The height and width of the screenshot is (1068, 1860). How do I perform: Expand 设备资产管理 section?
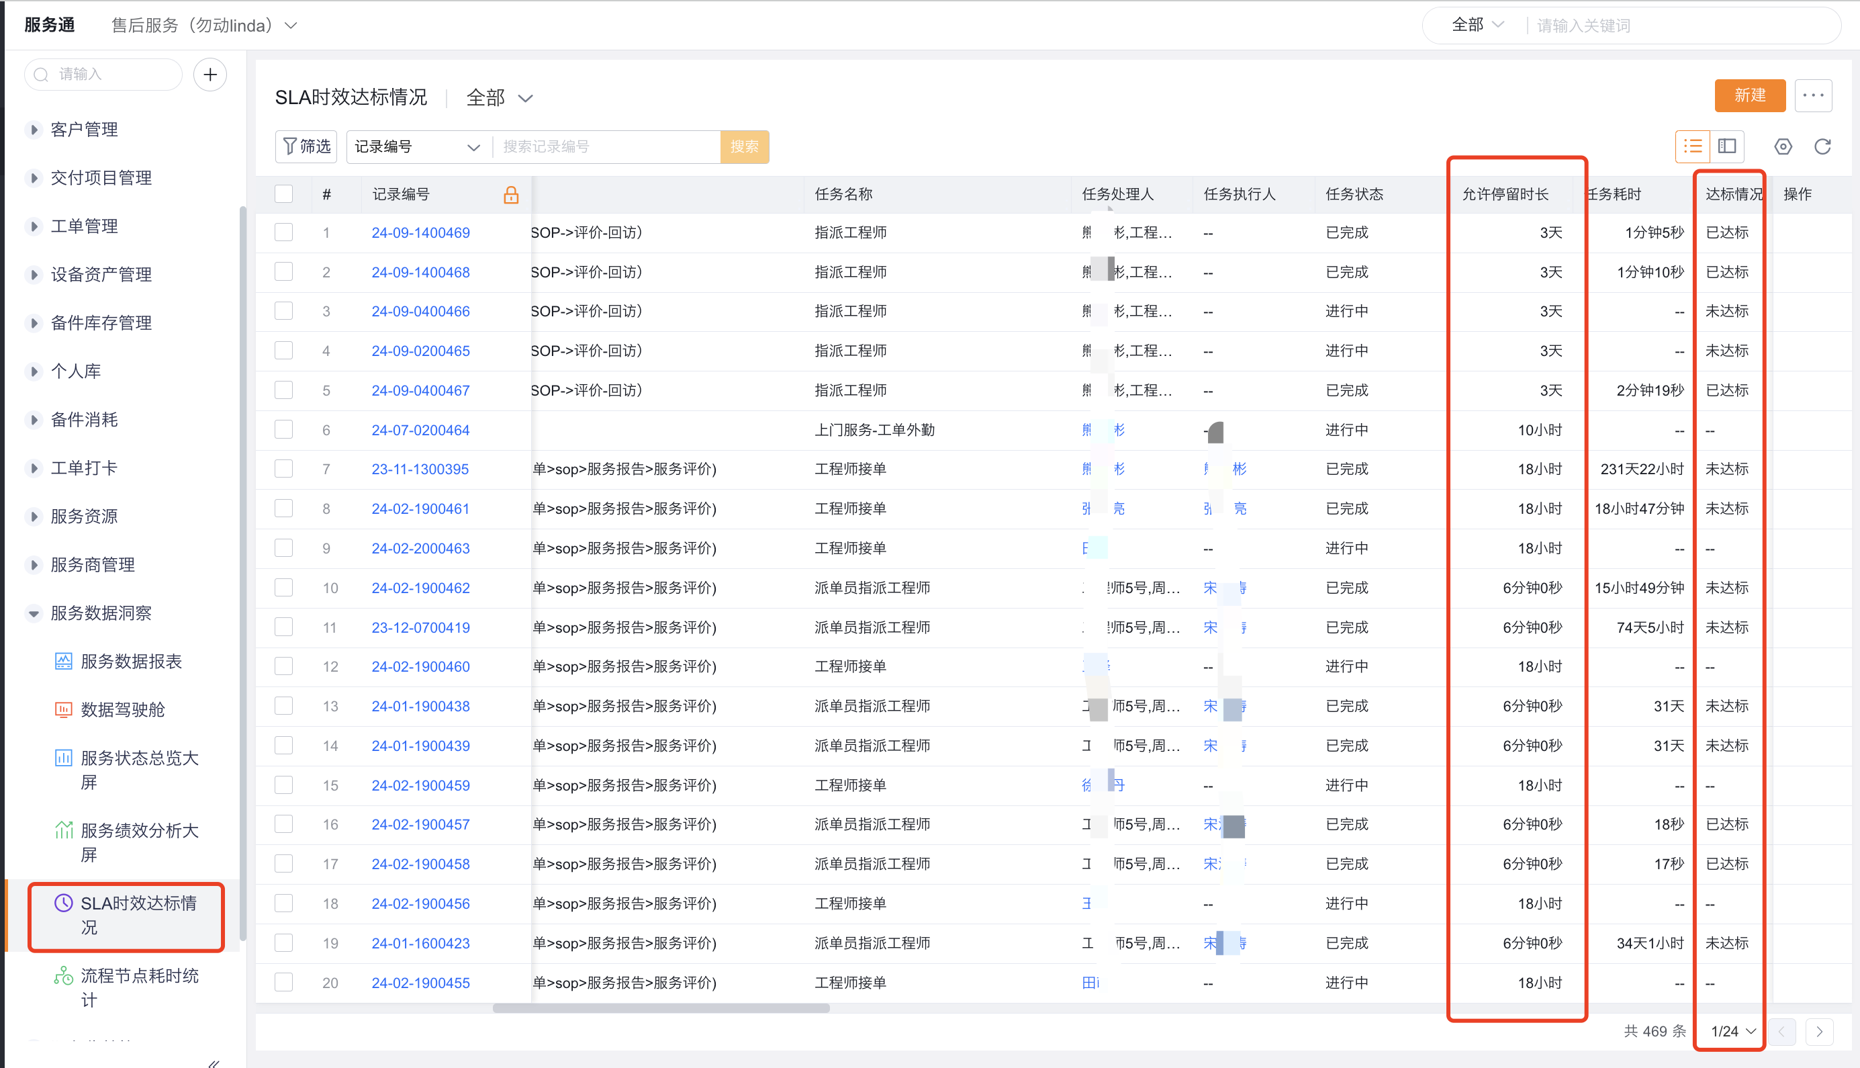34,275
